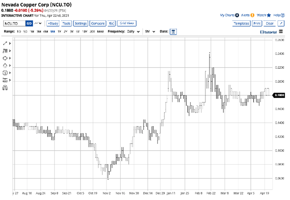
Task: Open the Frequency Daily dropdown
Action: tap(134, 32)
